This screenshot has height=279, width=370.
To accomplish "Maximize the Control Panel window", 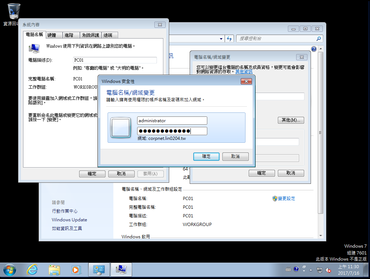I will [x=305, y=28].
